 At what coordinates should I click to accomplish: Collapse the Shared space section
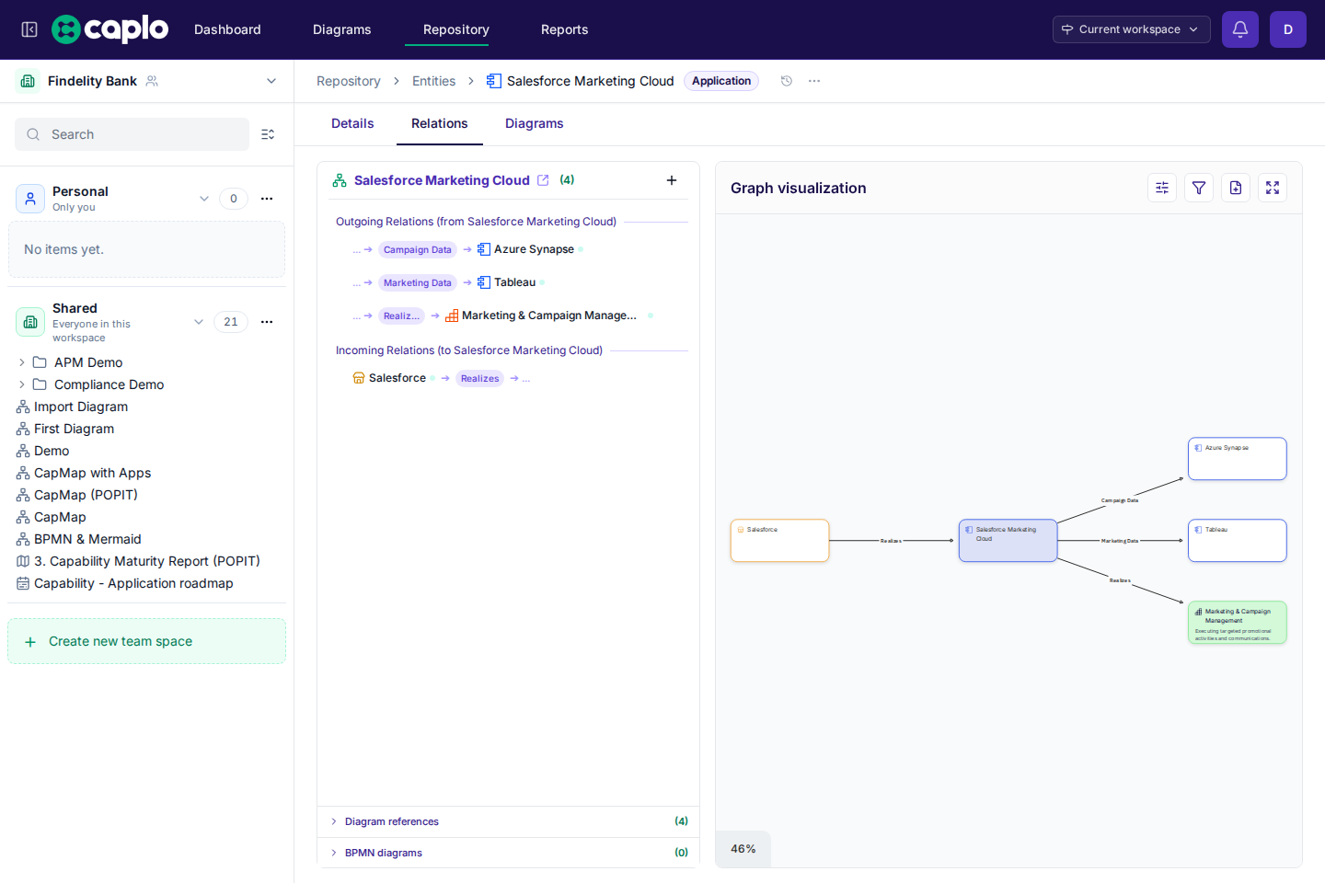(199, 322)
